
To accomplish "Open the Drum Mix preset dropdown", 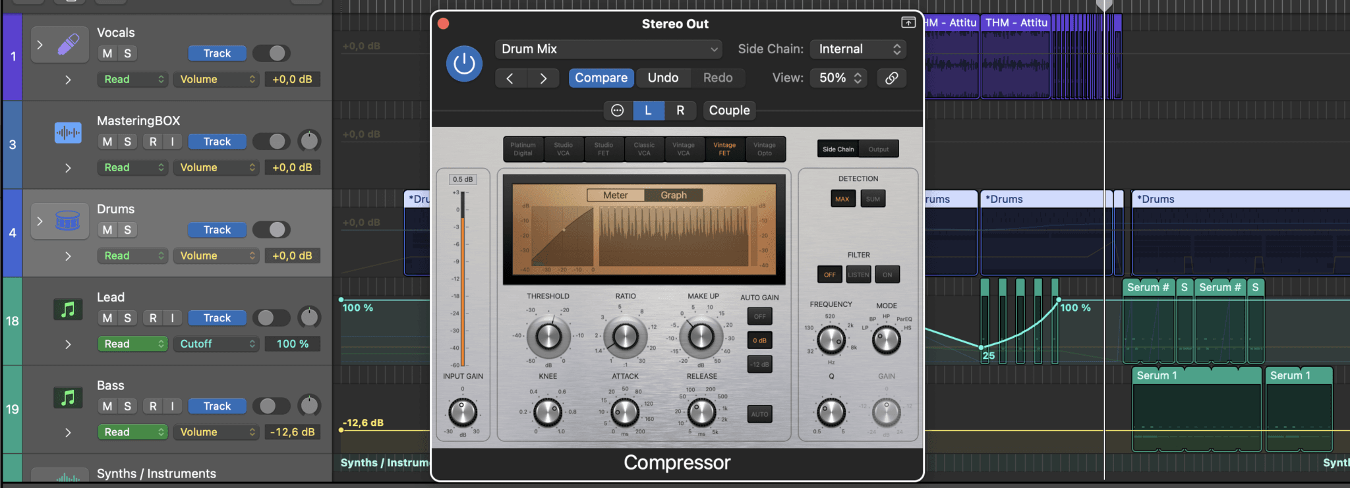I will 608,49.
